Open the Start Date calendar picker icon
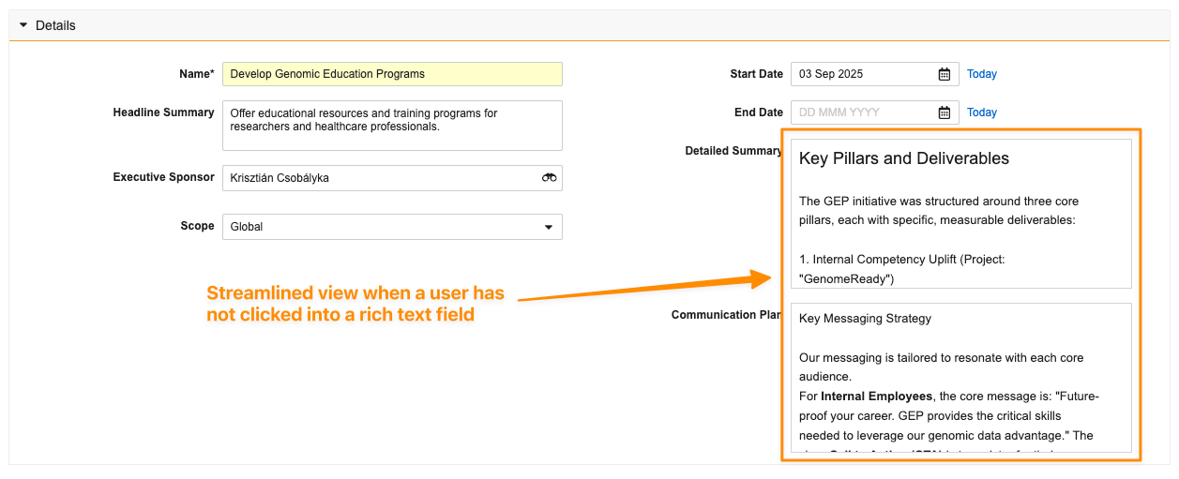The height and width of the screenshot is (479, 1179). coord(945,74)
